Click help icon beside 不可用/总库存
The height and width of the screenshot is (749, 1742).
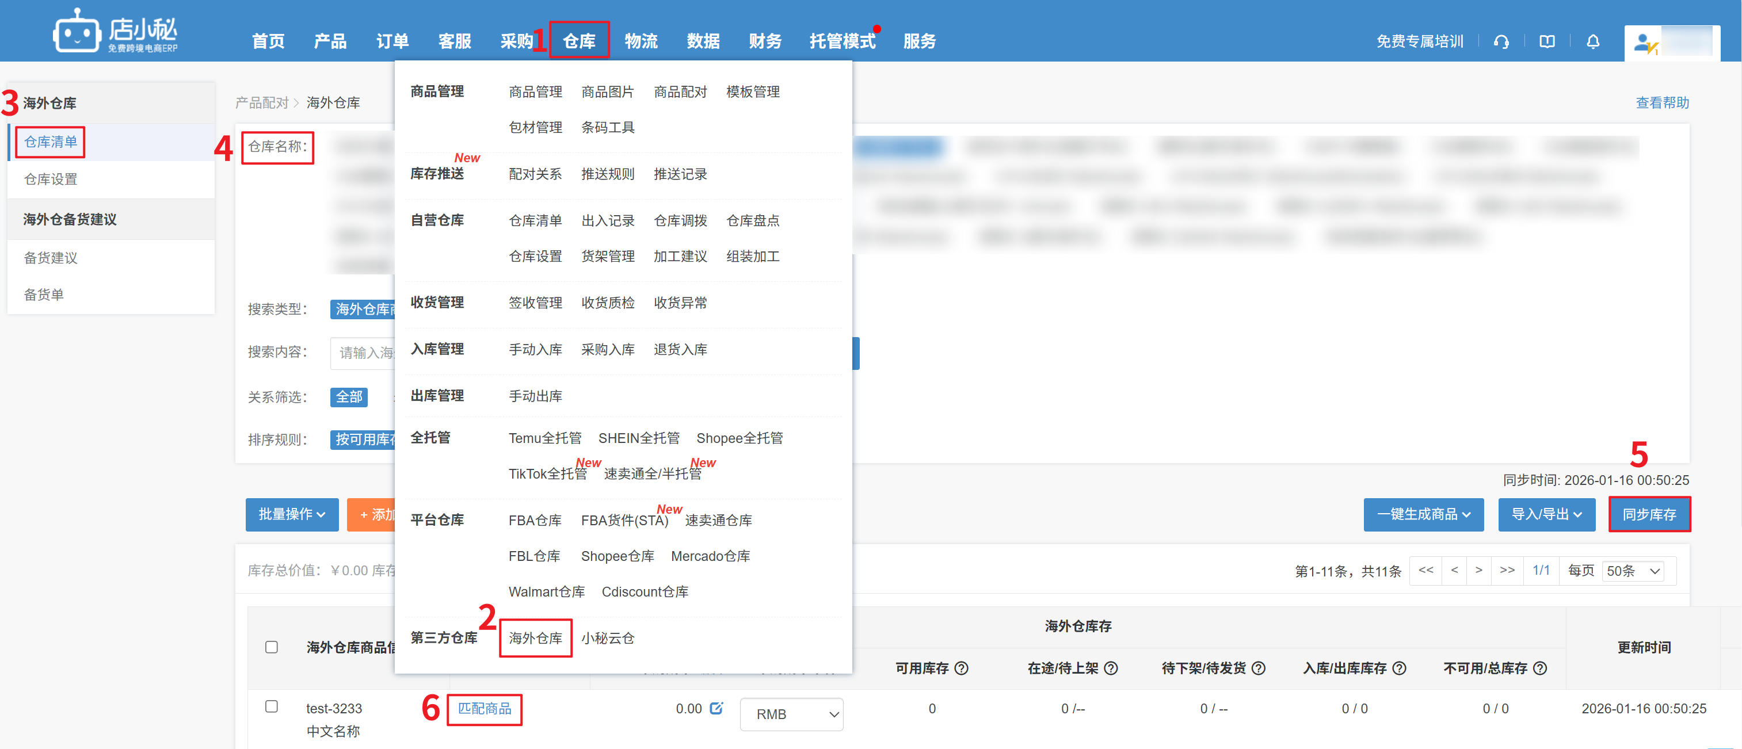click(x=1540, y=668)
